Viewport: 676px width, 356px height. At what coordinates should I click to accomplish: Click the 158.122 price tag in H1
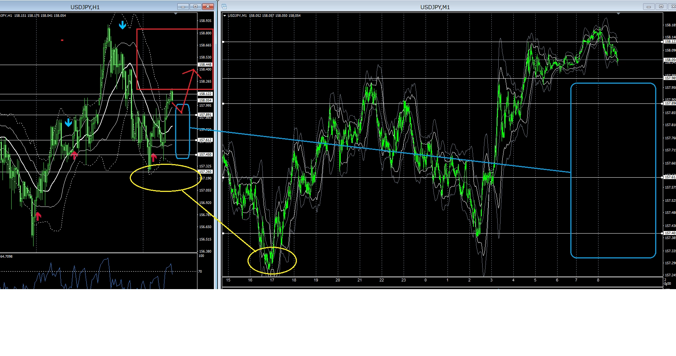point(205,94)
